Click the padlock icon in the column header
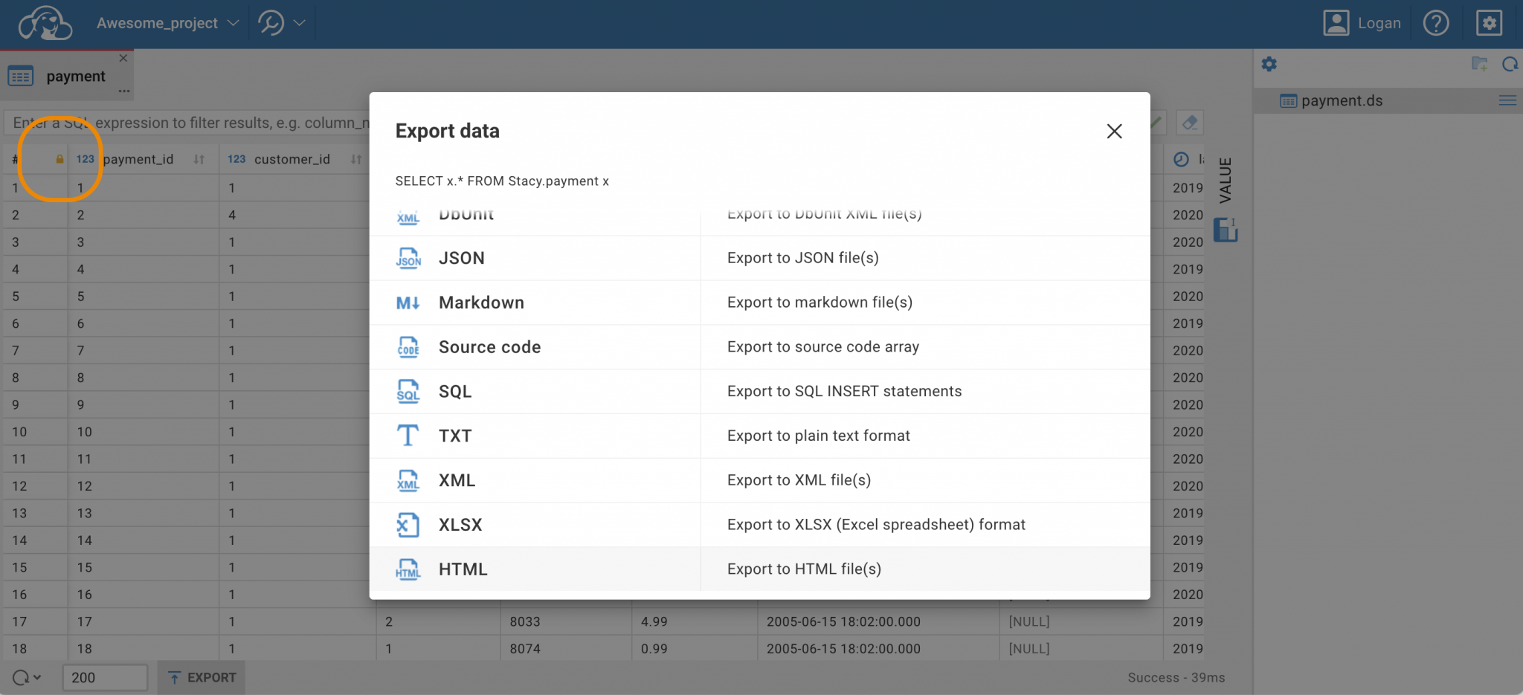1523x695 pixels. [59, 159]
